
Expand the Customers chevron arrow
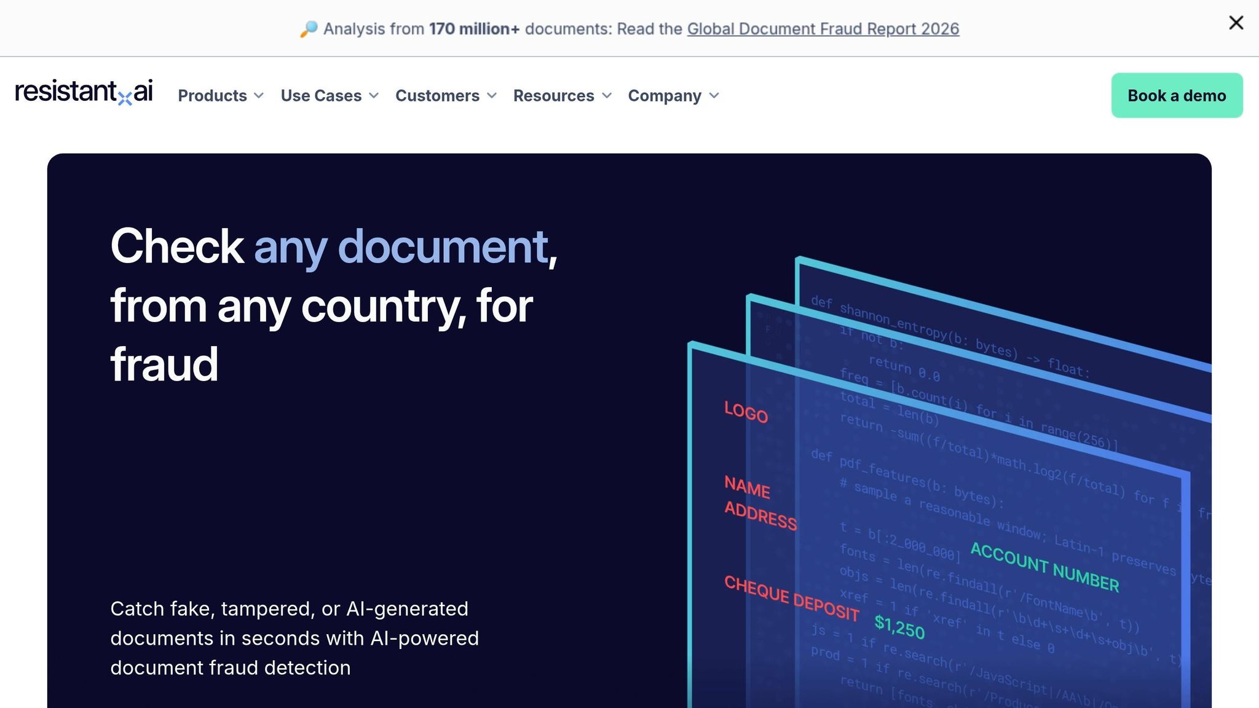[492, 96]
